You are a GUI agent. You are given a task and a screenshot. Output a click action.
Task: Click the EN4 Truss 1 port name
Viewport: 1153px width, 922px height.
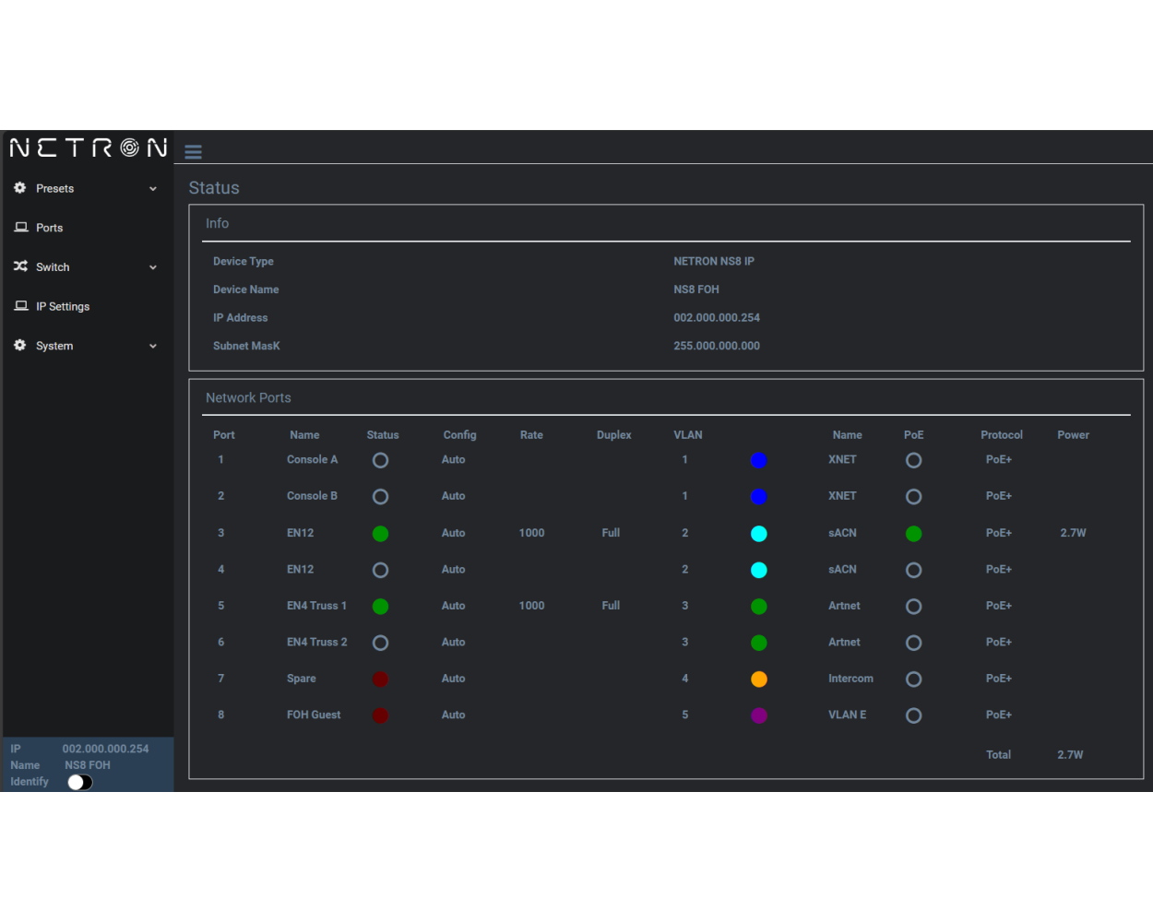[316, 606]
